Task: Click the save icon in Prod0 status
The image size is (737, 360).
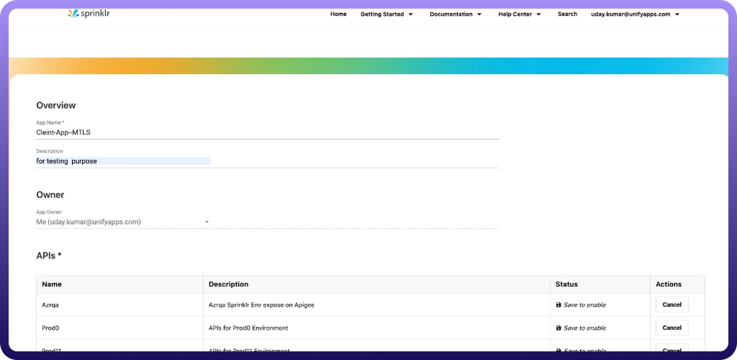Action: point(559,328)
